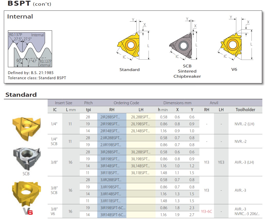This screenshot has height=220, width=267.
Task: Click the "tpi" column header
Action: point(88,110)
